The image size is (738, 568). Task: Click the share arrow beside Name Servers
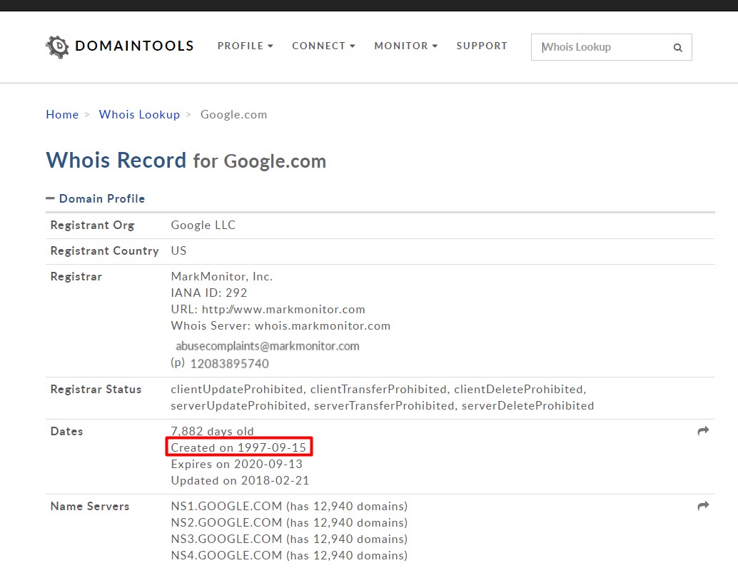coord(703,506)
